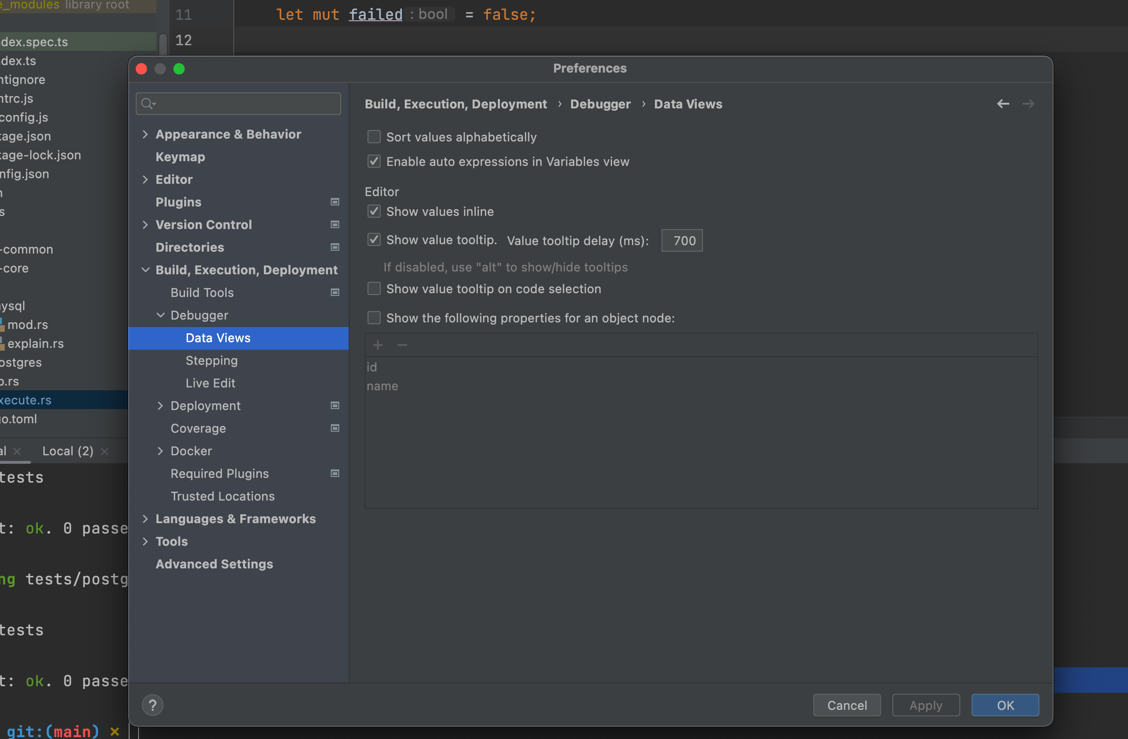Screen dimensions: 1128x739
Task: Click the project-level marker icon beside Plugins
Action: point(335,202)
